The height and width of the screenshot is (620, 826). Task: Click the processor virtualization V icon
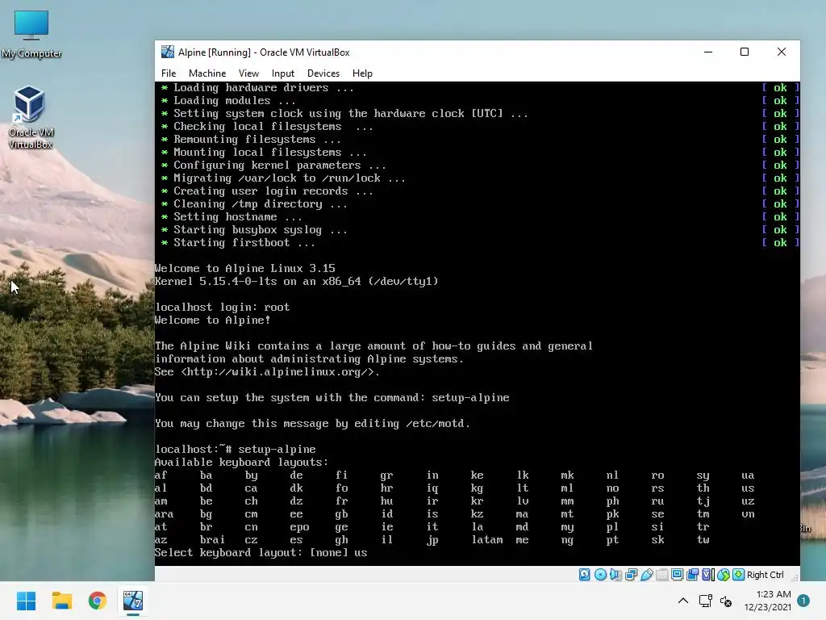(x=708, y=575)
